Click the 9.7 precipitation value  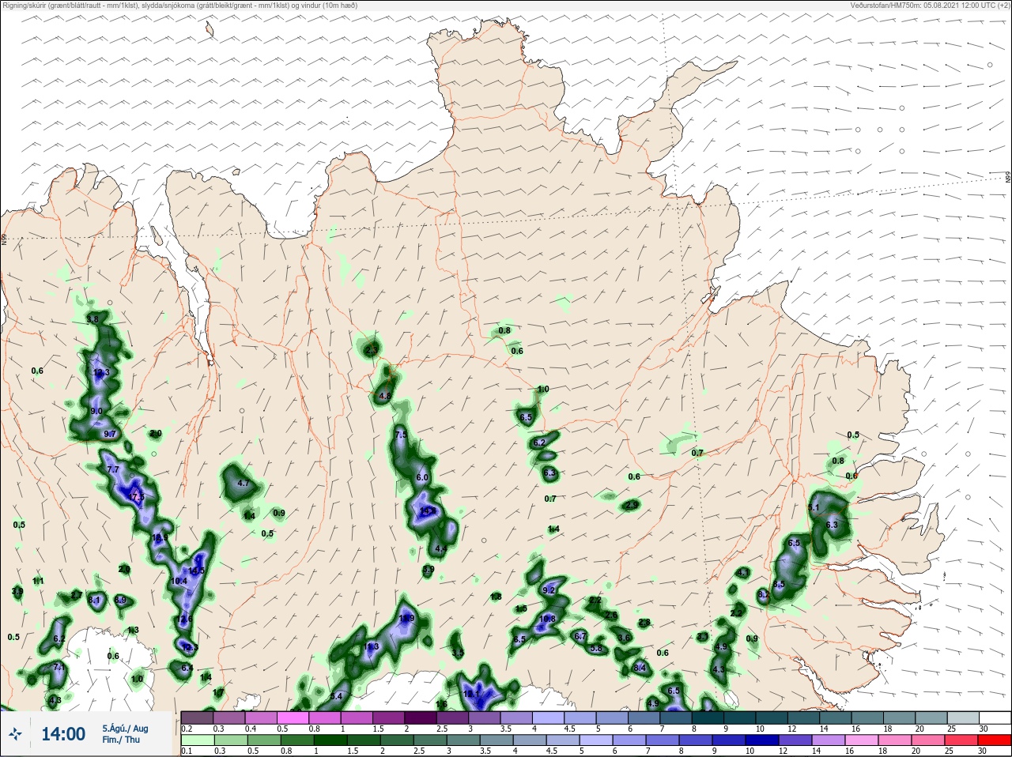[x=110, y=434]
